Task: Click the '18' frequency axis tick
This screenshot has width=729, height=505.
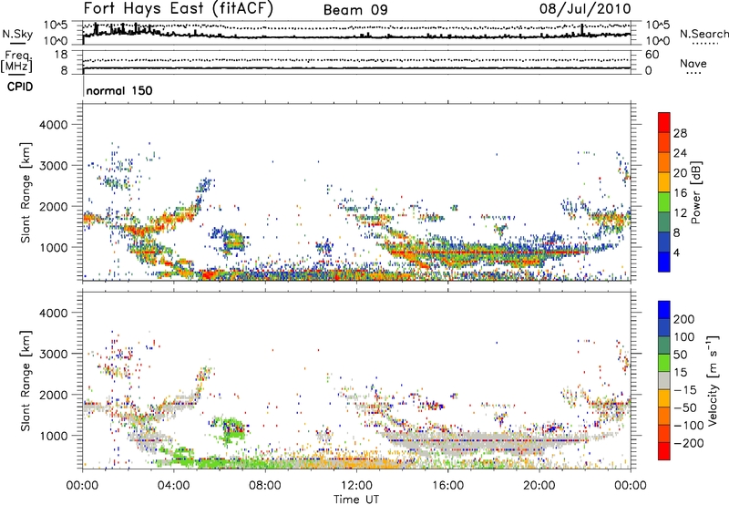Action: 61,55
